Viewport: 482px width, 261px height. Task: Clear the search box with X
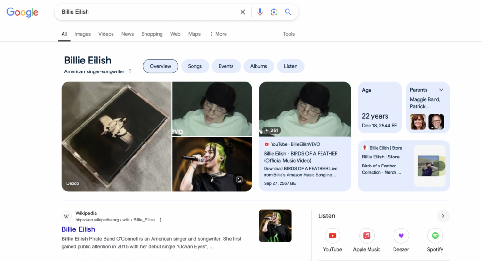(243, 12)
